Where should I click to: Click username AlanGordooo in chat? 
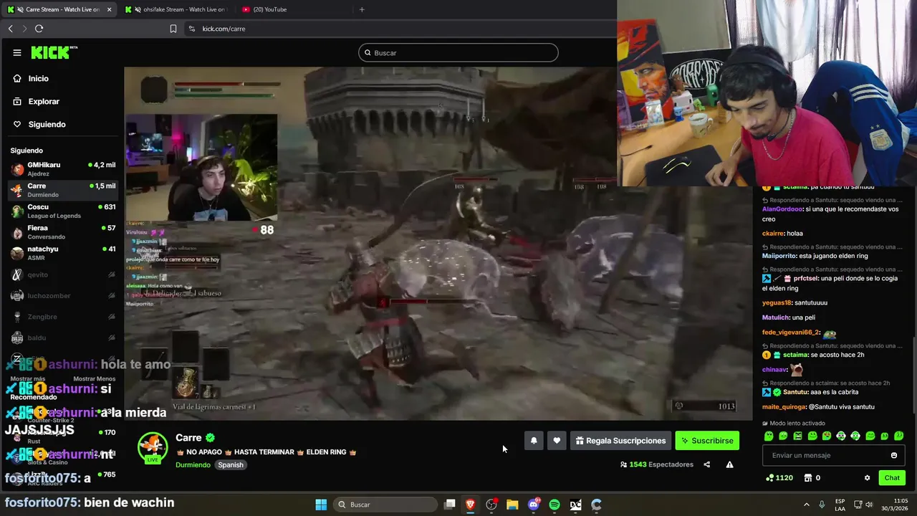pos(782,209)
